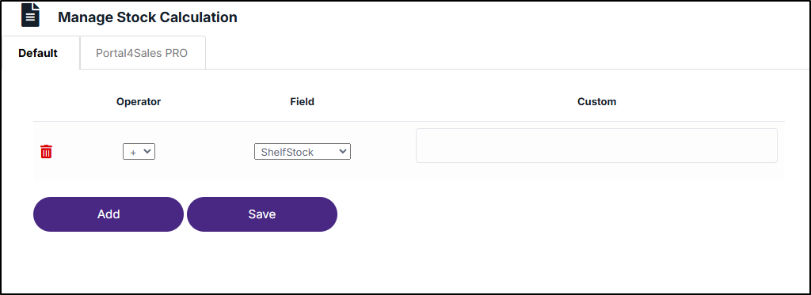Click the document icon beside the page title
Image resolution: width=811 pixels, height=295 pixels.
[31, 15]
